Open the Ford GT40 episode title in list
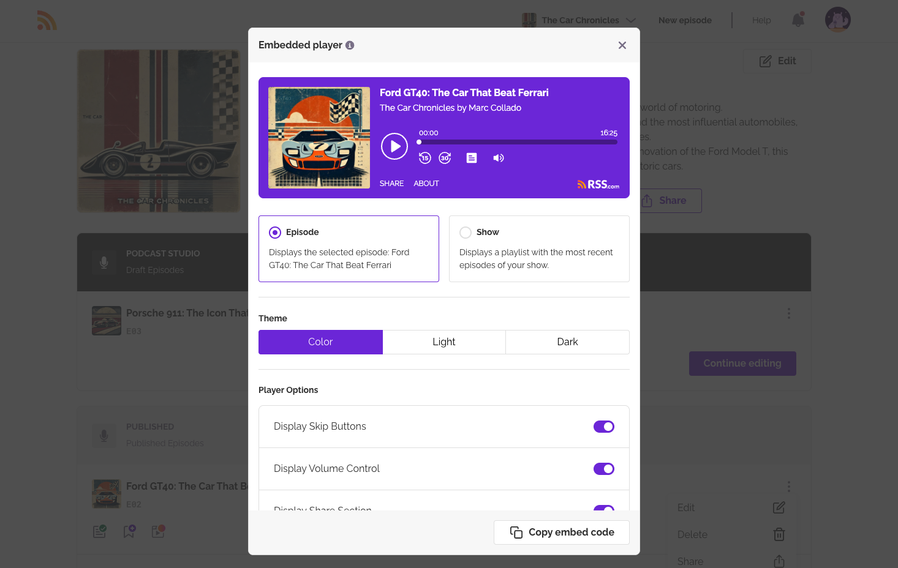This screenshot has width=898, height=568. click(187, 487)
